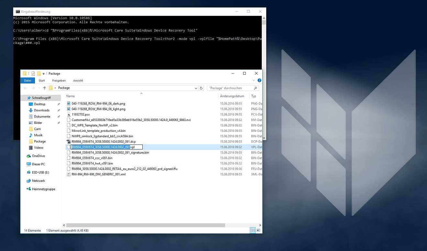Switch to thumbnail view using the status bar toggle
Image resolution: width=427 pixels, height=251 pixels.
click(258, 230)
